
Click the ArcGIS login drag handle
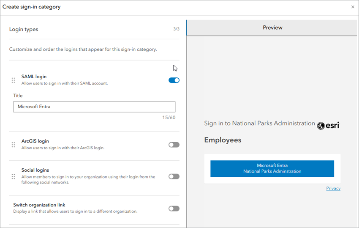13,145
